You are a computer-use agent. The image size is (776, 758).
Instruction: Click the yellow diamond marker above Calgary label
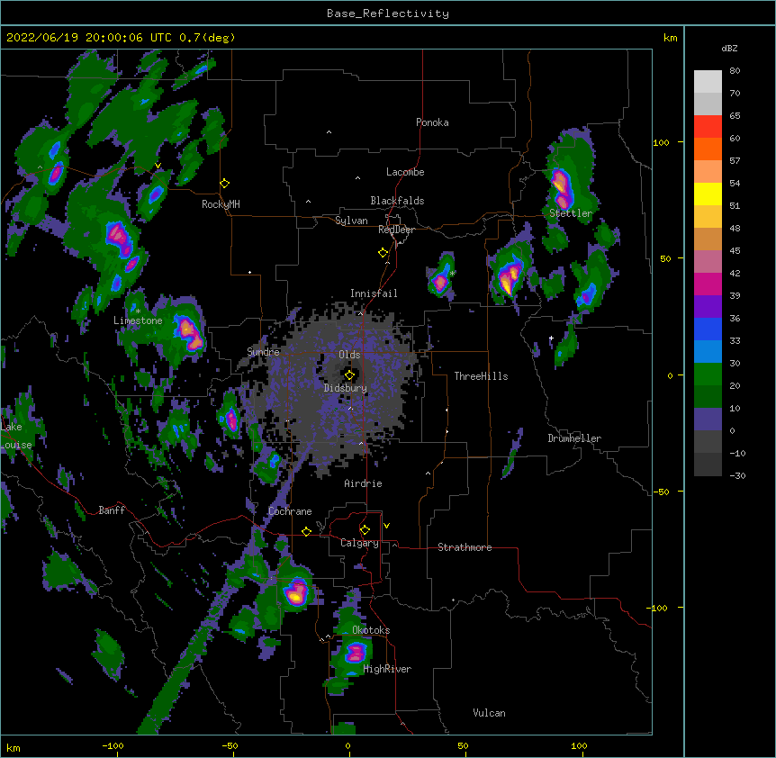tap(365, 530)
